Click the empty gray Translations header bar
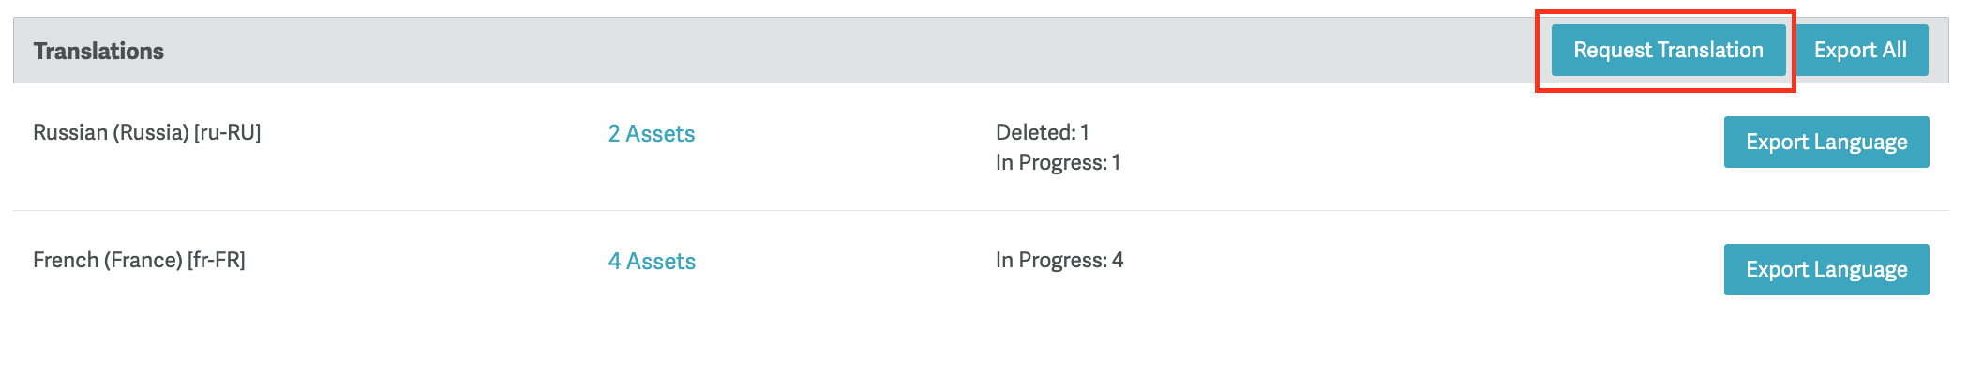 click(x=844, y=51)
